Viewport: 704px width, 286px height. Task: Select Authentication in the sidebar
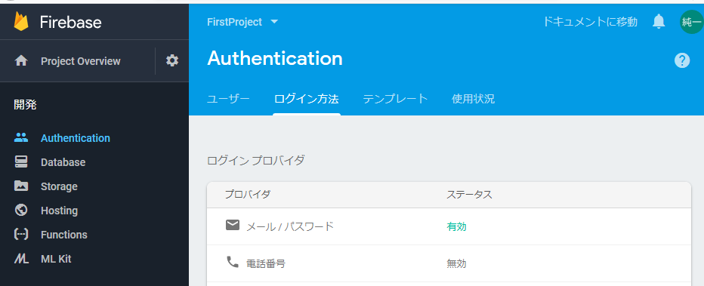75,138
